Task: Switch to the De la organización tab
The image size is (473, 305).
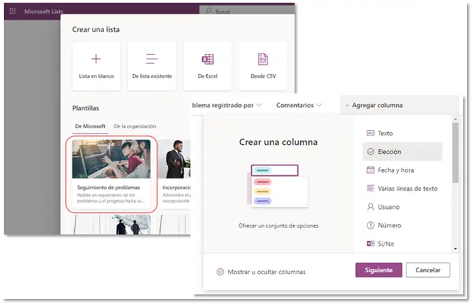Action: [x=135, y=126]
